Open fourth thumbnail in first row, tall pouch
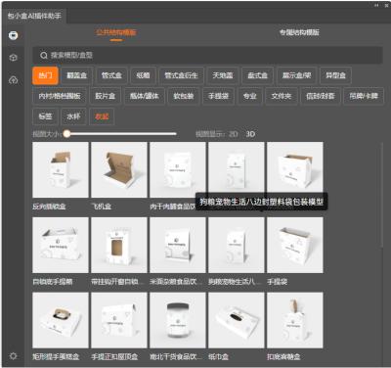 coord(237,169)
